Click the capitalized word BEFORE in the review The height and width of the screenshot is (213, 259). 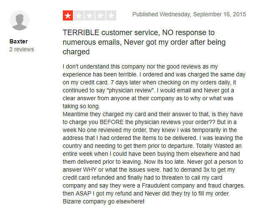tap(112, 122)
